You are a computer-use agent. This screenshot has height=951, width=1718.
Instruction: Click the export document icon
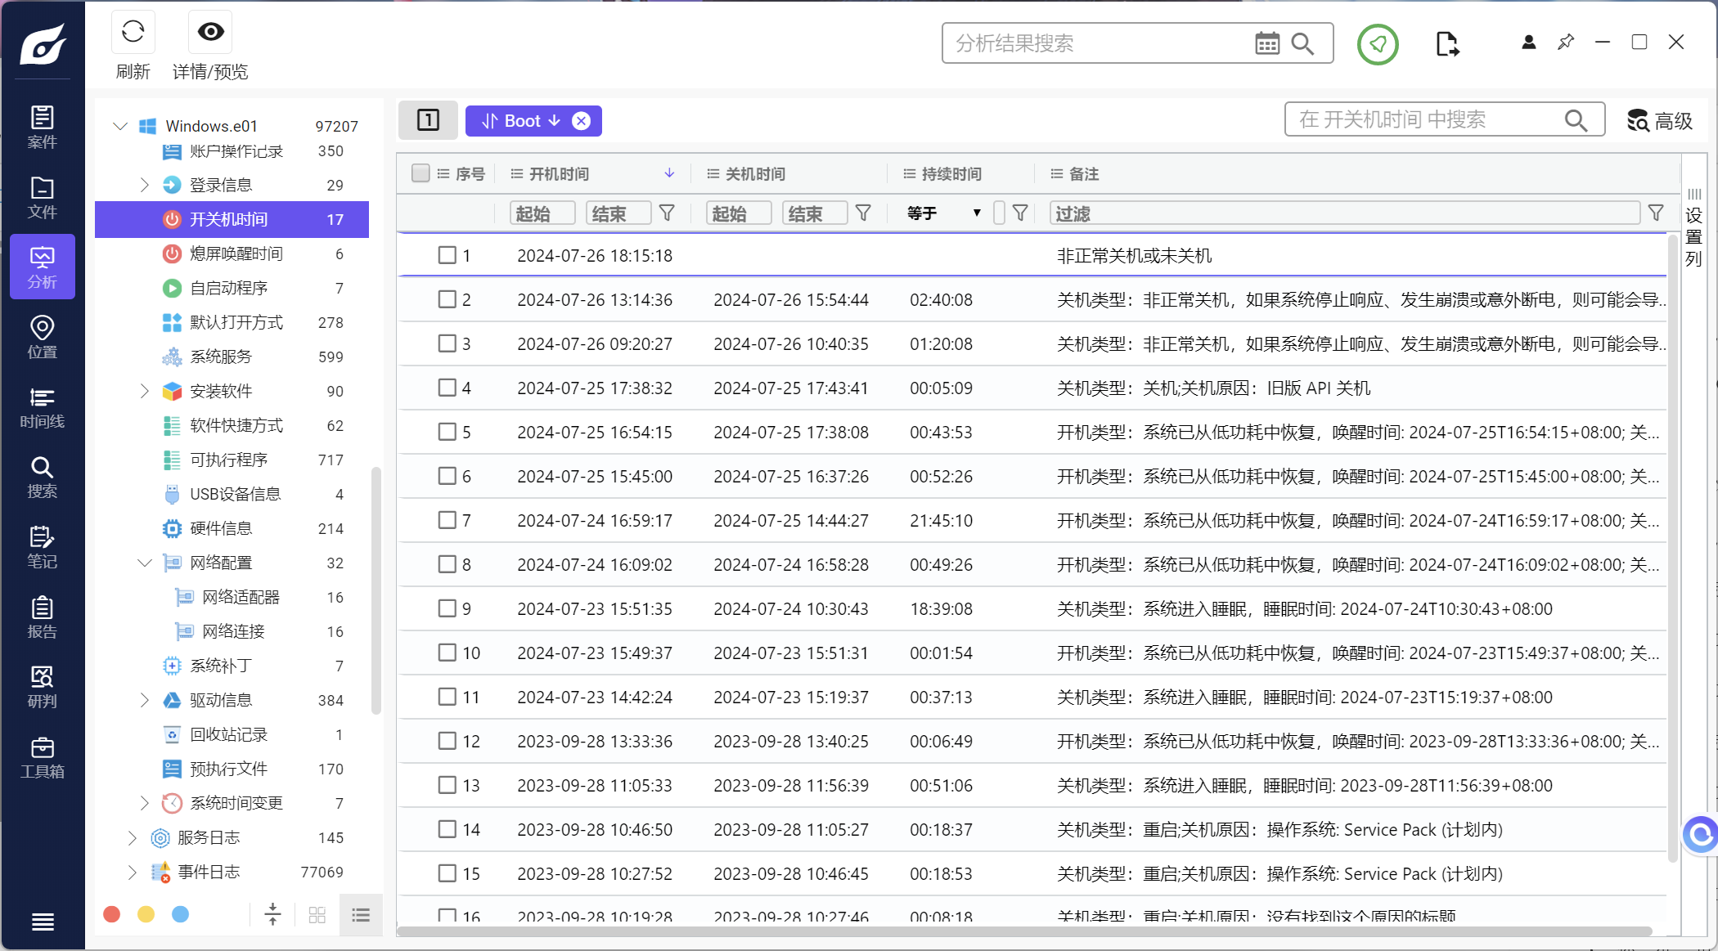1446,43
